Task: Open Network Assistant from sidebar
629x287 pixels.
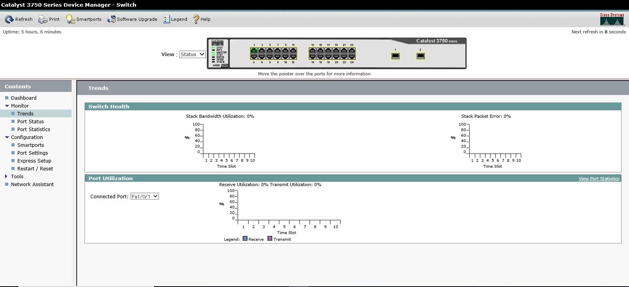Action: pos(32,185)
